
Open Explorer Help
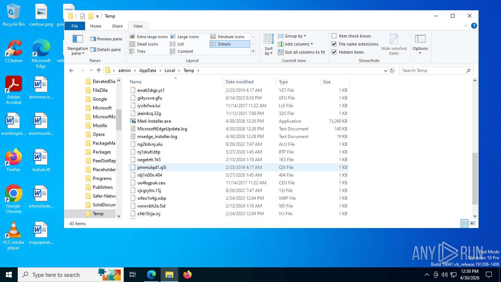(x=474, y=26)
